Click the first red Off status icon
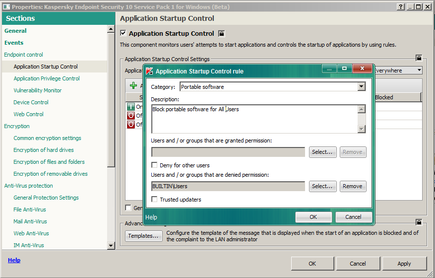This screenshot has width=435, height=278. pyautogui.click(x=130, y=116)
